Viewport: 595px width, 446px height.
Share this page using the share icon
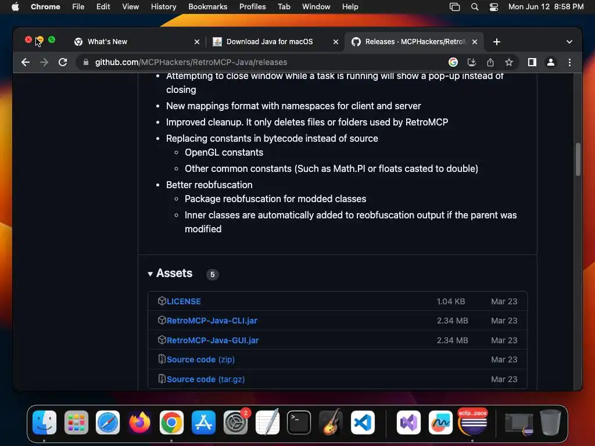[490, 62]
